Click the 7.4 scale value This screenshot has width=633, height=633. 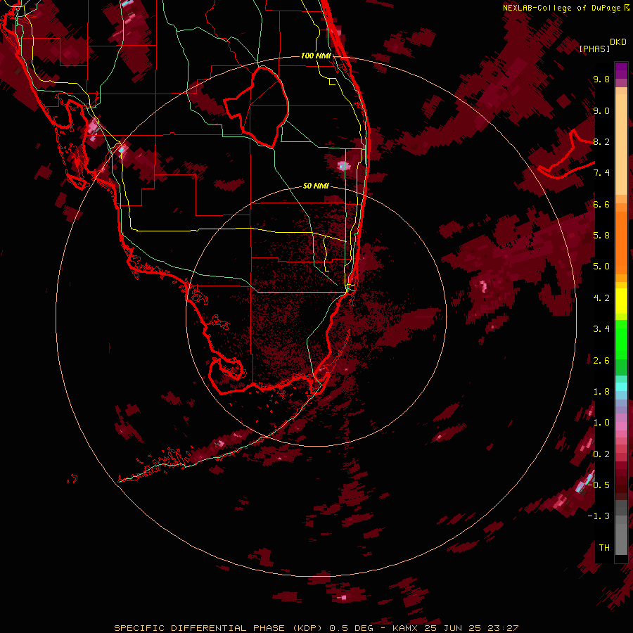(x=601, y=173)
